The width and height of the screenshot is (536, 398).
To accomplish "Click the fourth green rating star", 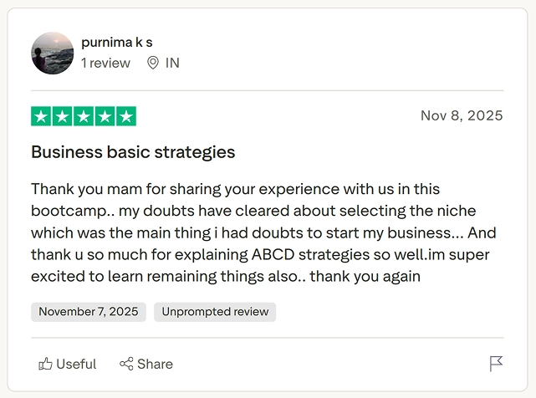I will click(105, 116).
